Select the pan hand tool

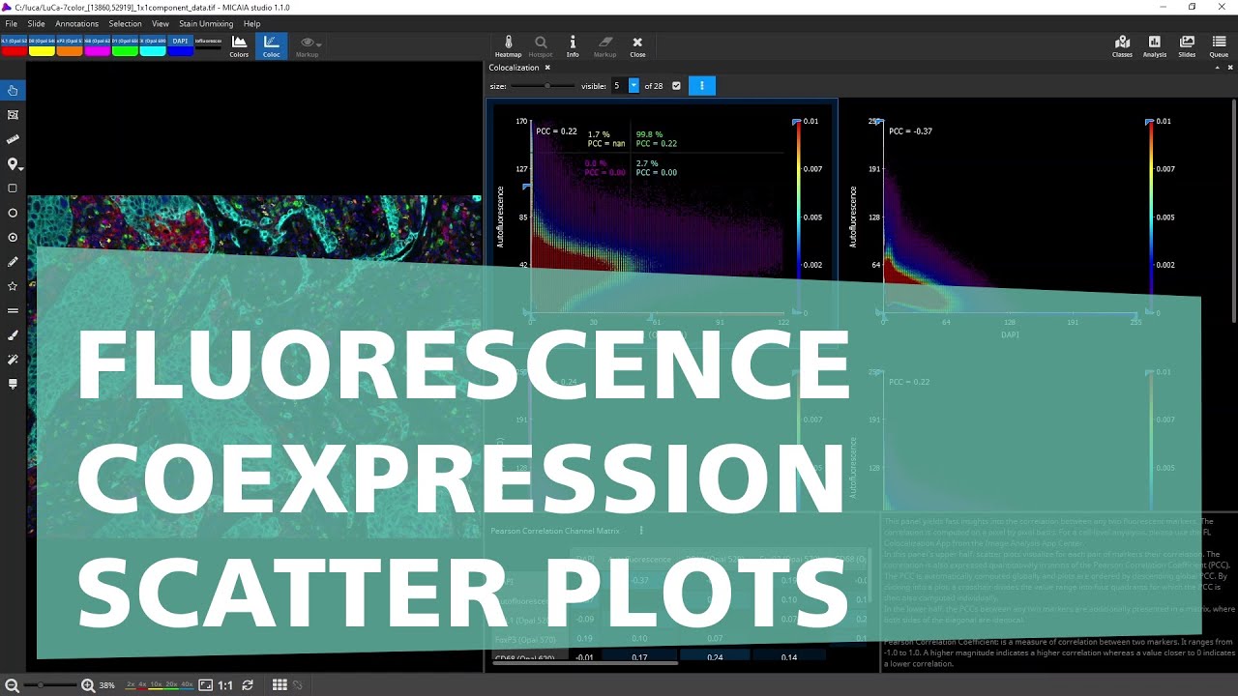13,91
